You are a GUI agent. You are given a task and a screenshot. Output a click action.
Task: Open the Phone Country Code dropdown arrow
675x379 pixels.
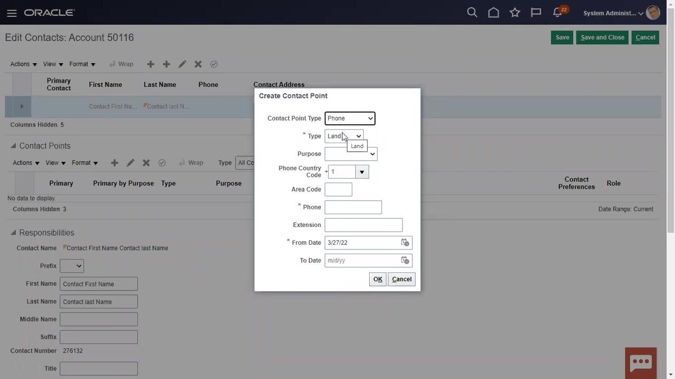pyautogui.click(x=362, y=172)
